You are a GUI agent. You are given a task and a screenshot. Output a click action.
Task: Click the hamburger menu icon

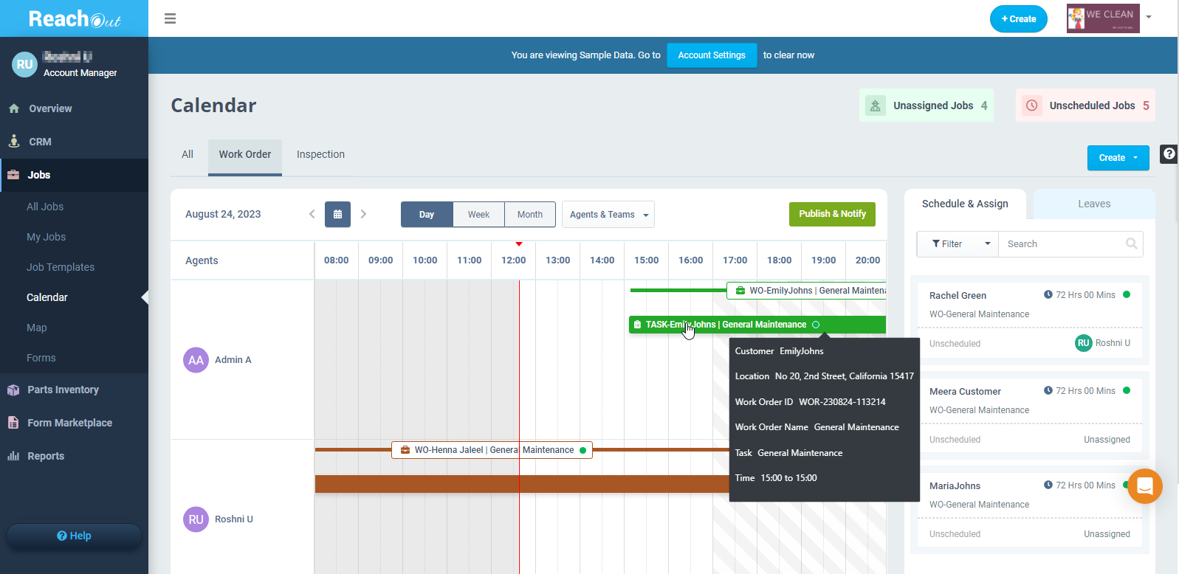click(170, 18)
